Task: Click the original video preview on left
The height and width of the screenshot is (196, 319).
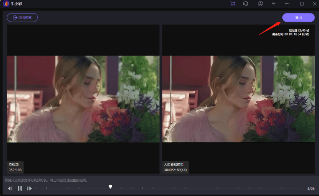Action: point(83,99)
